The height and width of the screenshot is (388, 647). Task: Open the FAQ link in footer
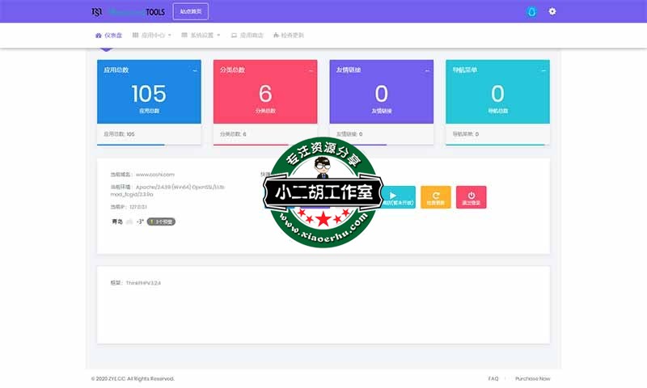click(493, 378)
